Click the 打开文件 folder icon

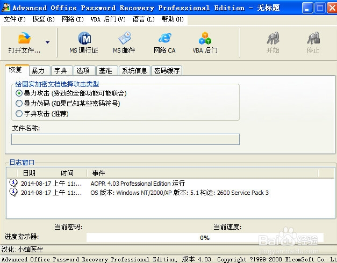(x=25, y=38)
